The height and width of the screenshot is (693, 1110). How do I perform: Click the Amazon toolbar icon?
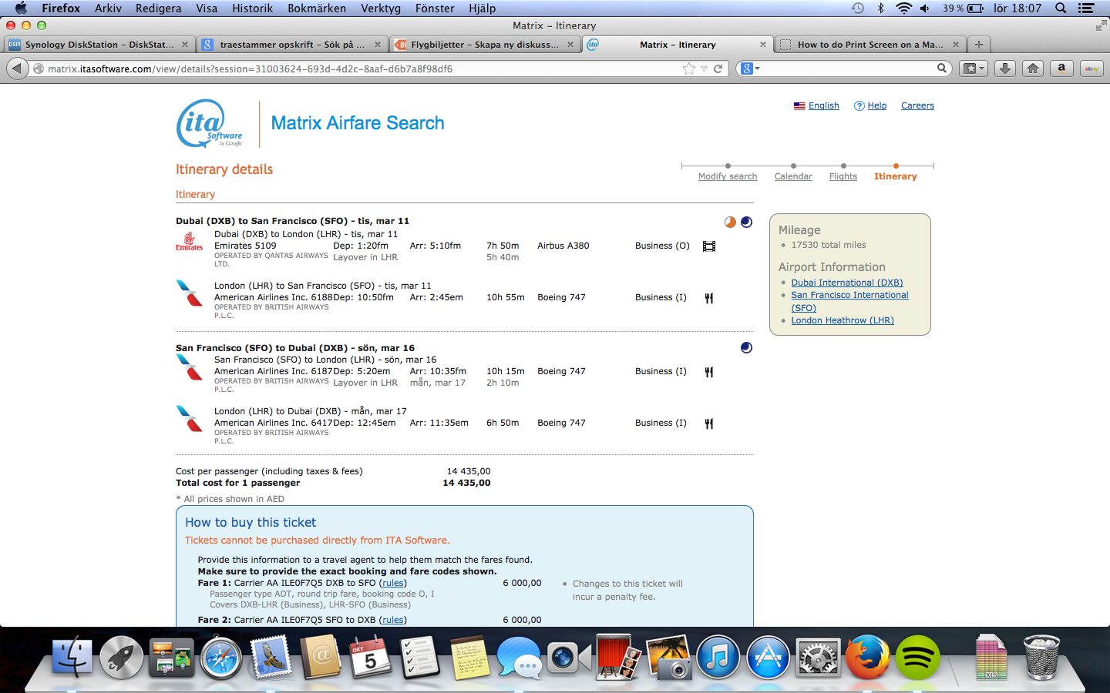1061,69
